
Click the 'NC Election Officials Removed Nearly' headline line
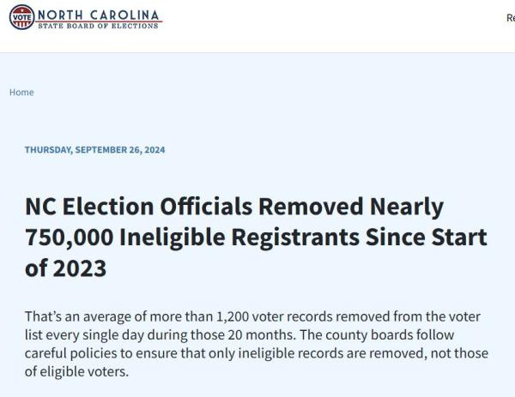pos(234,208)
